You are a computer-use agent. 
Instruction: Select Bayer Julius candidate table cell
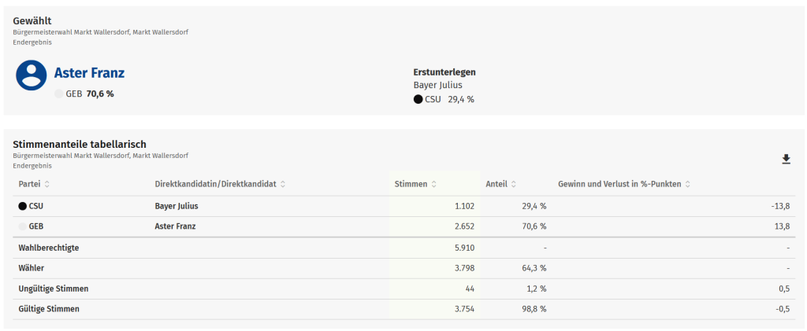point(177,206)
